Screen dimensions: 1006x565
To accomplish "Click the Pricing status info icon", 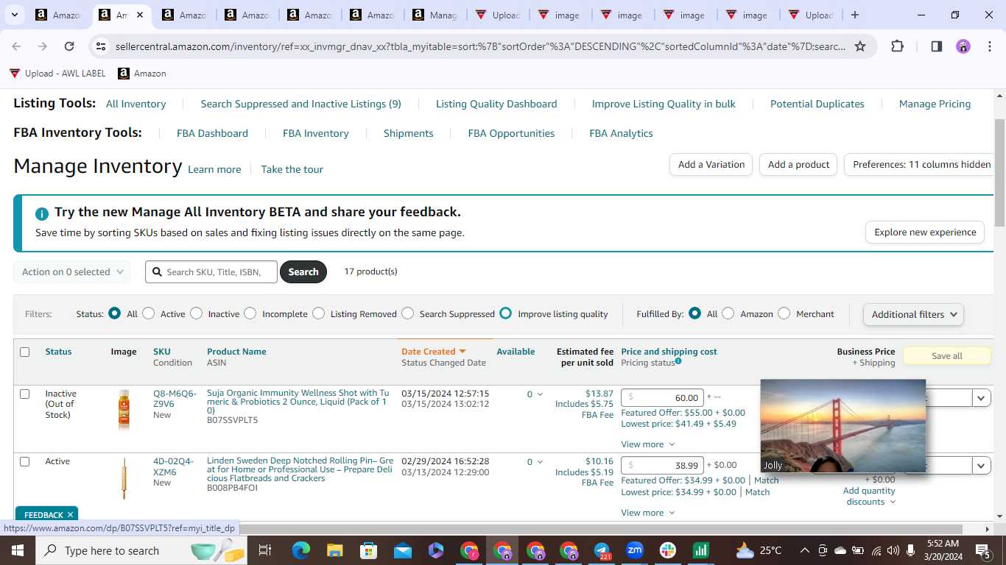I will coord(678,361).
